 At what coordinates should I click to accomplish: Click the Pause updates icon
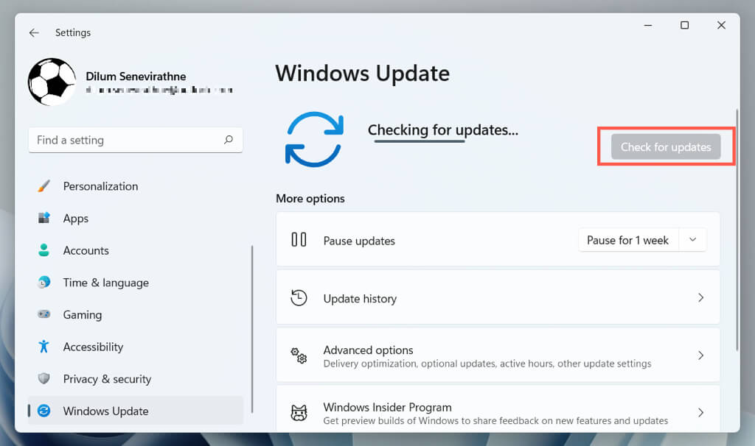[x=299, y=240]
